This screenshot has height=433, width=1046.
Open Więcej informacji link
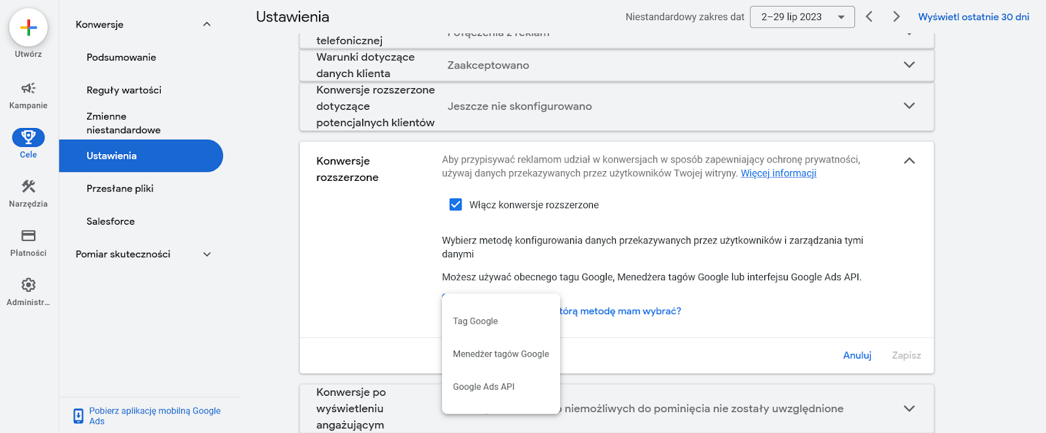(778, 173)
